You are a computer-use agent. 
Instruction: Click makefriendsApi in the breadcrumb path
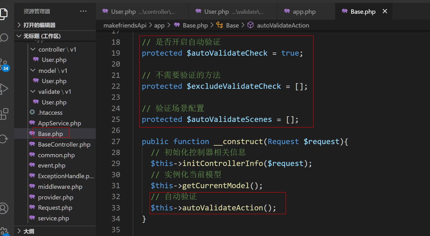(125, 25)
